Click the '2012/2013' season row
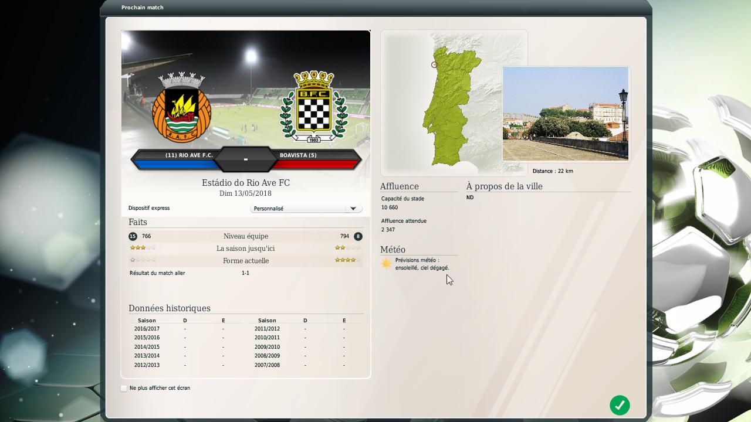 coord(185,365)
